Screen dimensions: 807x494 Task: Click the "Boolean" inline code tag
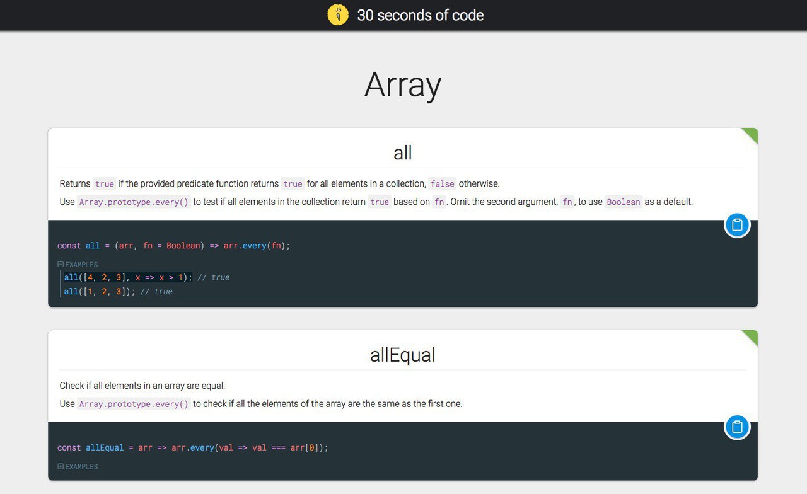coord(623,202)
